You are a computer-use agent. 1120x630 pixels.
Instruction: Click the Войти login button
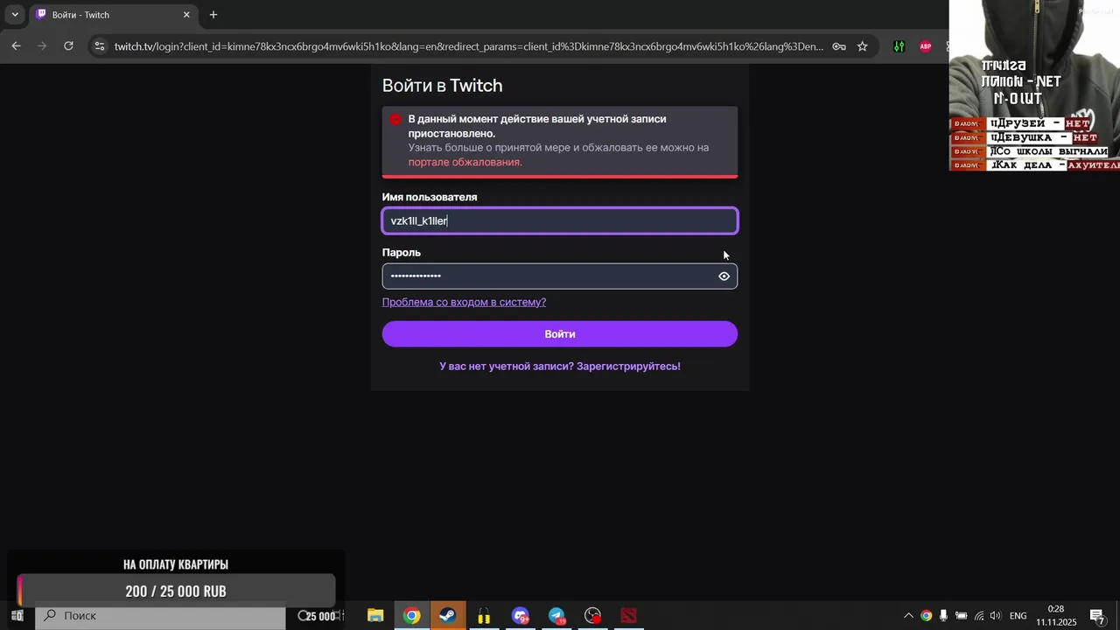click(560, 334)
